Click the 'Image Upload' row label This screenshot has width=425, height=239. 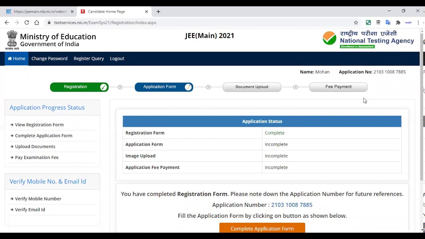pos(140,156)
